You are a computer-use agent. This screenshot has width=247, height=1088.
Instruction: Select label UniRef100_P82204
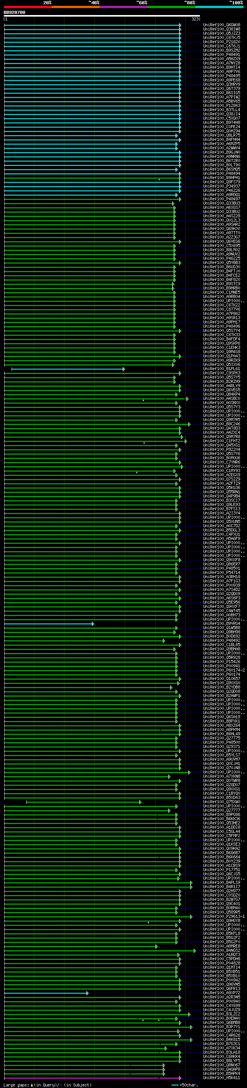click(222, 449)
